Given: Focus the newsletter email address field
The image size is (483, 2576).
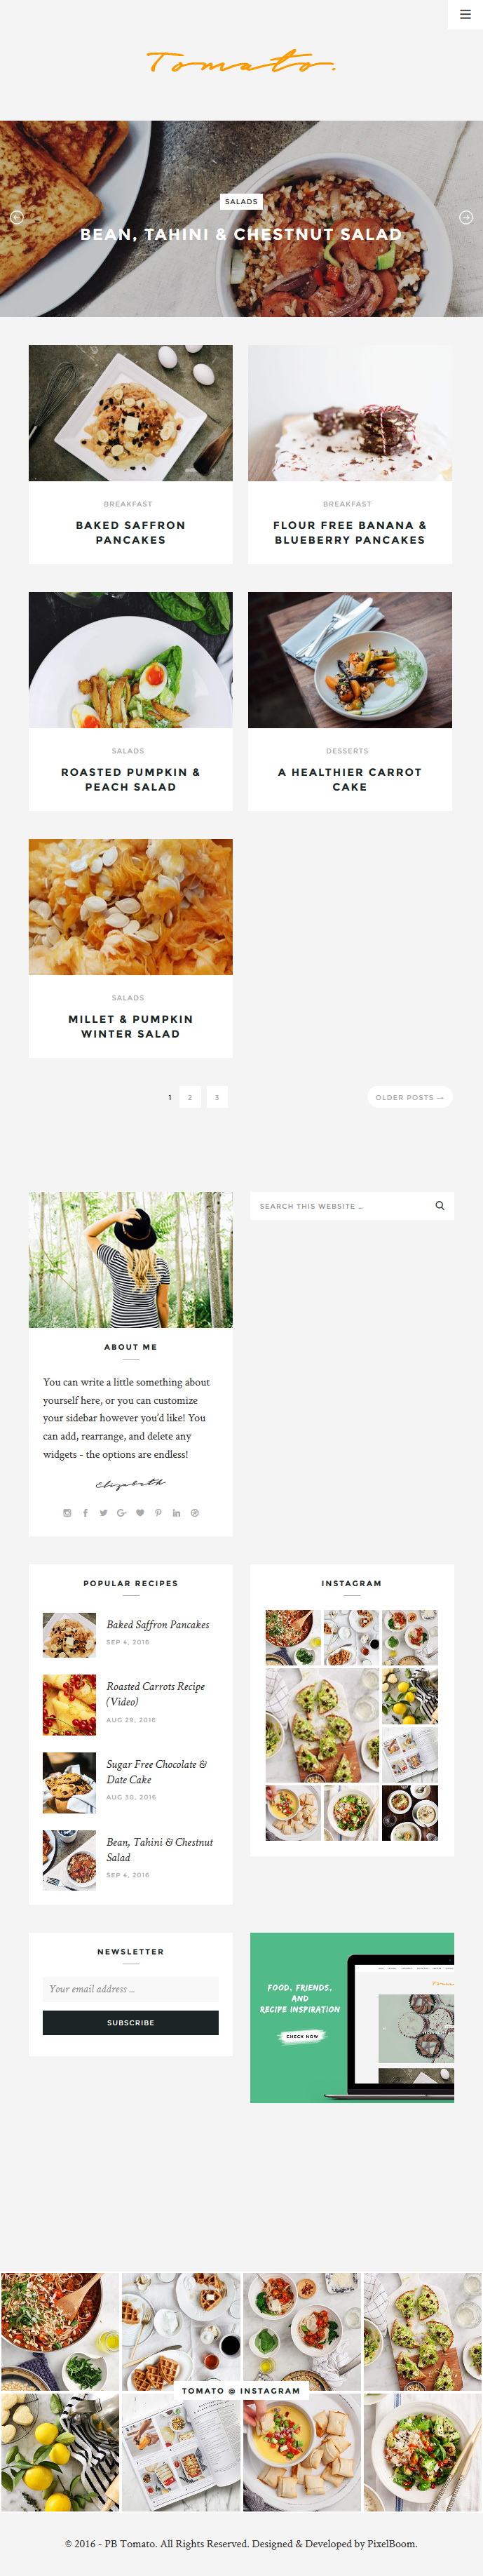Looking at the screenshot, I should point(131,1988).
